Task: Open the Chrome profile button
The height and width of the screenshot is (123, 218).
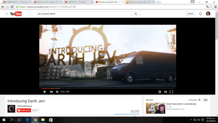Action: tap(192, 1)
